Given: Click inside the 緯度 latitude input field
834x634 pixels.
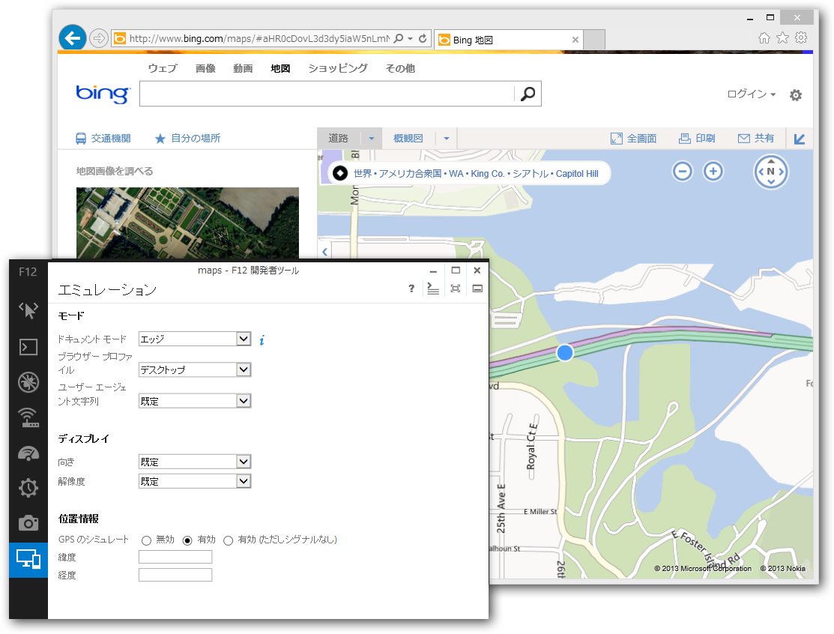Looking at the screenshot, I should [175, 557].
